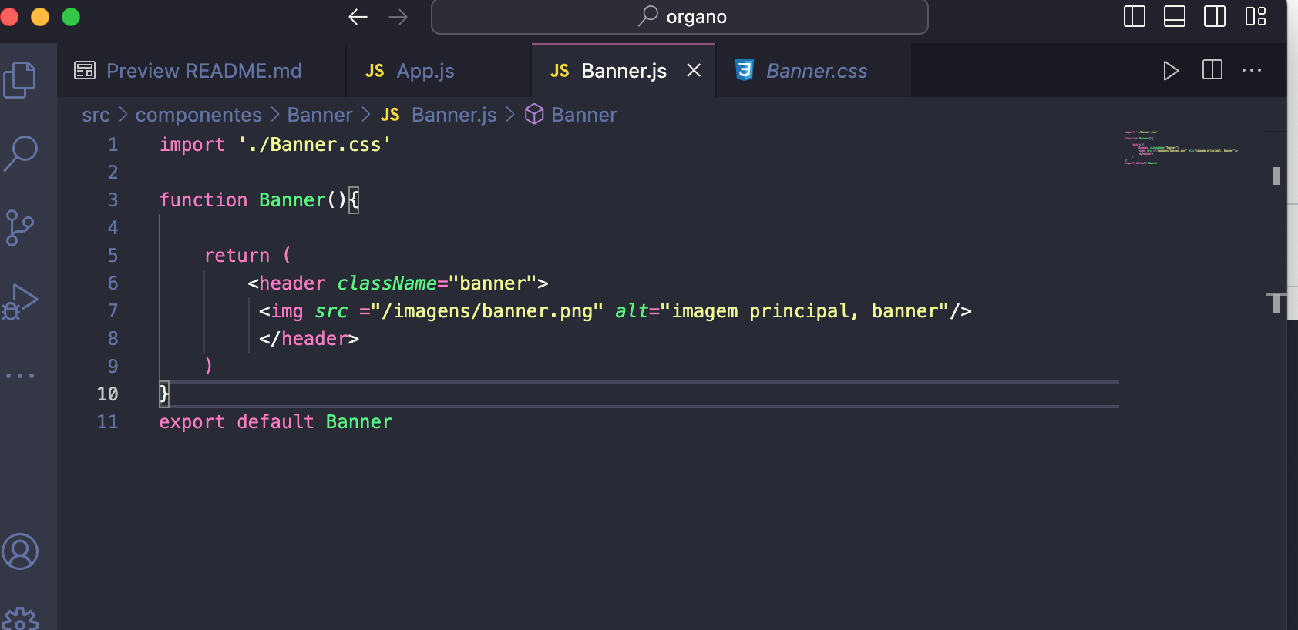Viewport: 1298px width, 630px height.
Task: Toggle the secondary side bar
Action: tap(1215, 16)
